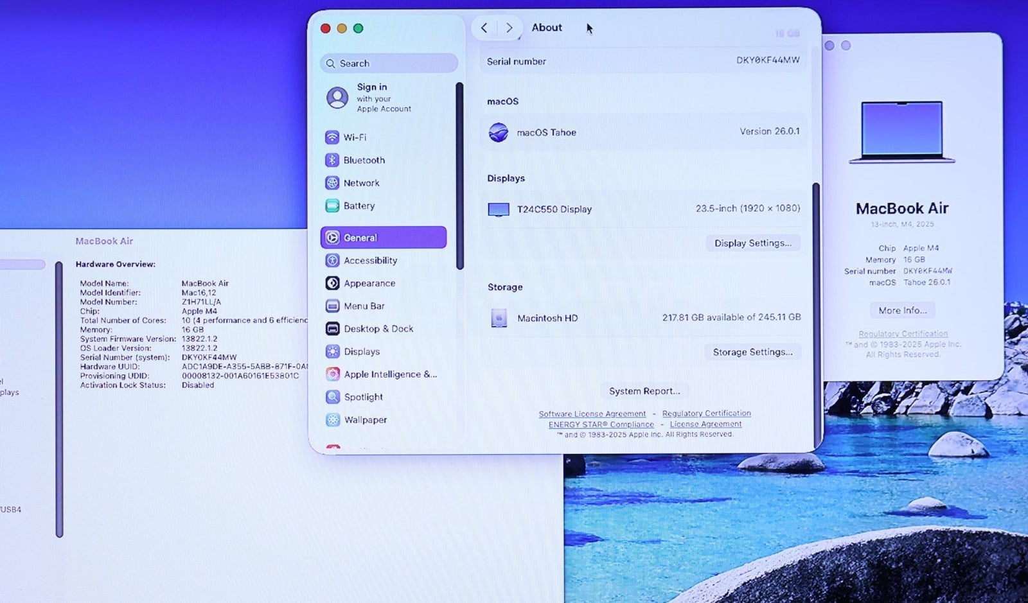Open Wi-Fi settings icon in sidebar
The height and width of the screenshot is (603, 1028).
point(332,137)
